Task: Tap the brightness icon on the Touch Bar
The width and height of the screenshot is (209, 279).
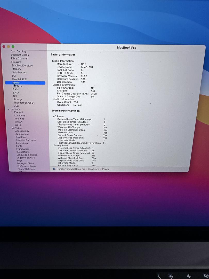Action: (x=171, y=276)
